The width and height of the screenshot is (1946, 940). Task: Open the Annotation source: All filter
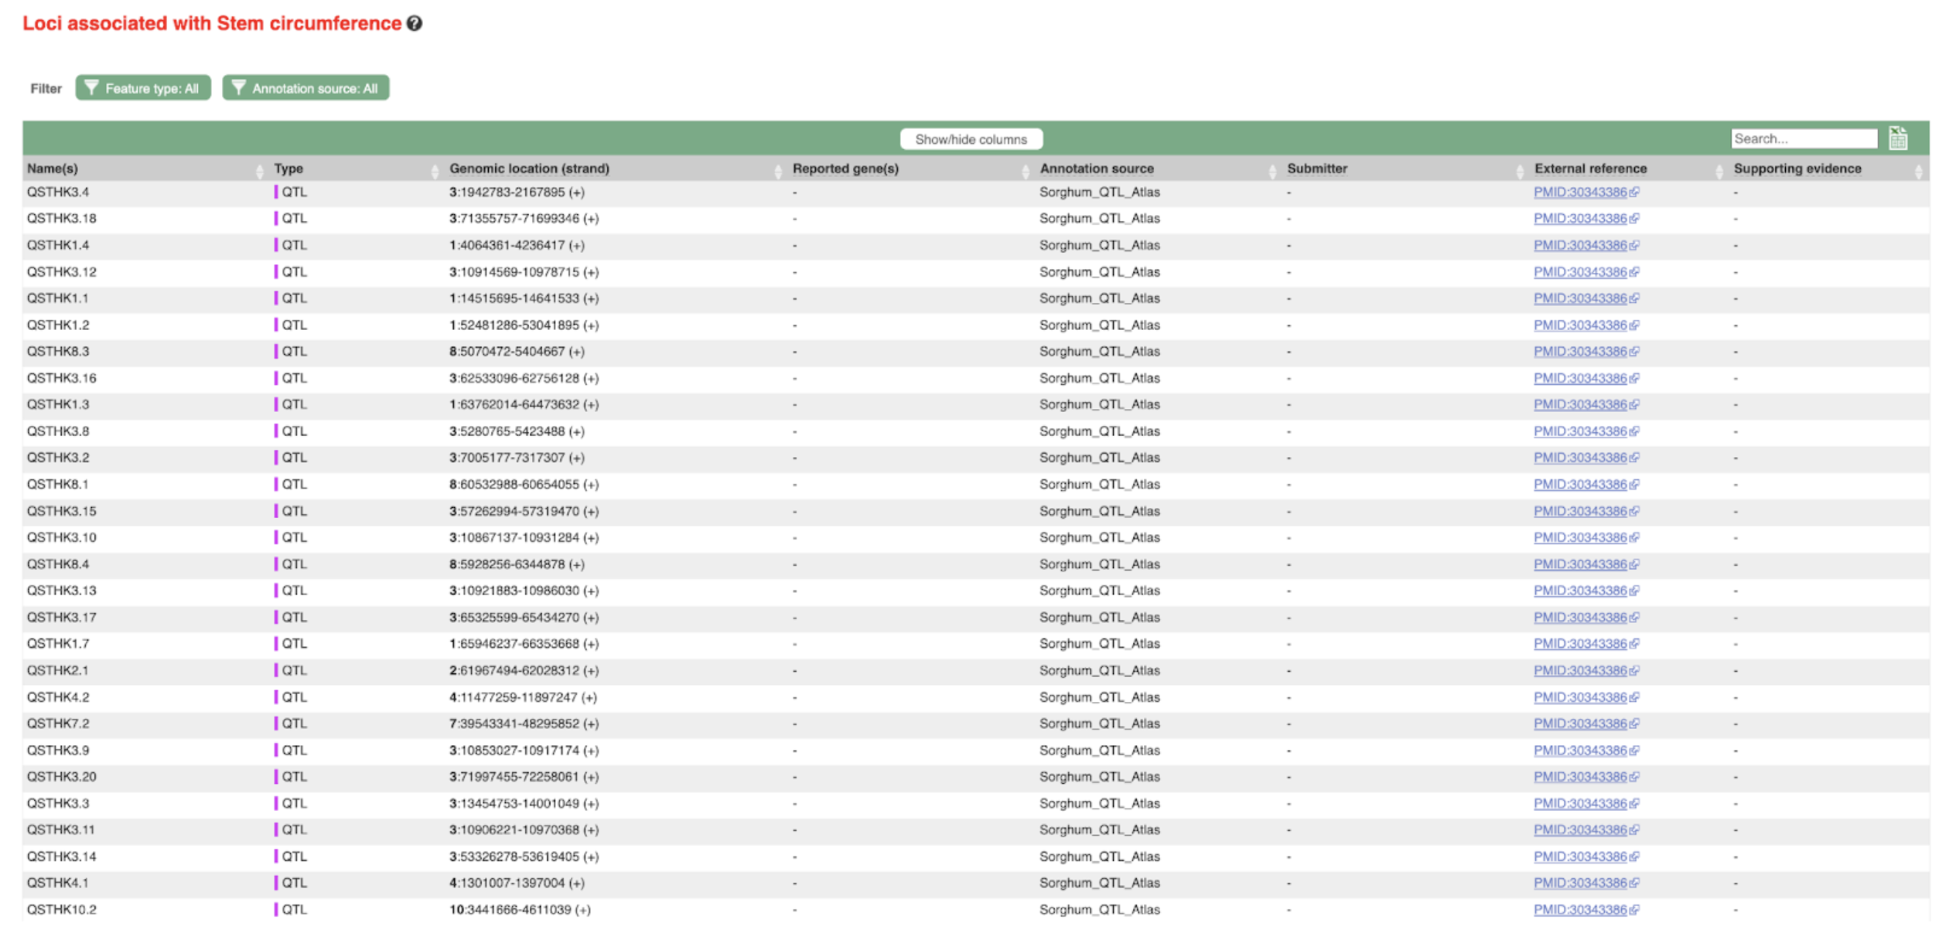pos(306,88)
